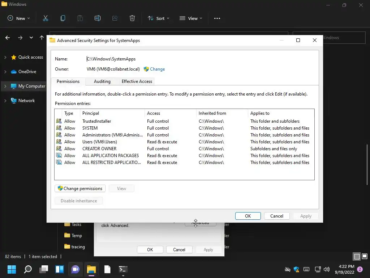Select ALL RESTRICTED APPLICATIO... entry
370x278 pixels.
(184, 162)
